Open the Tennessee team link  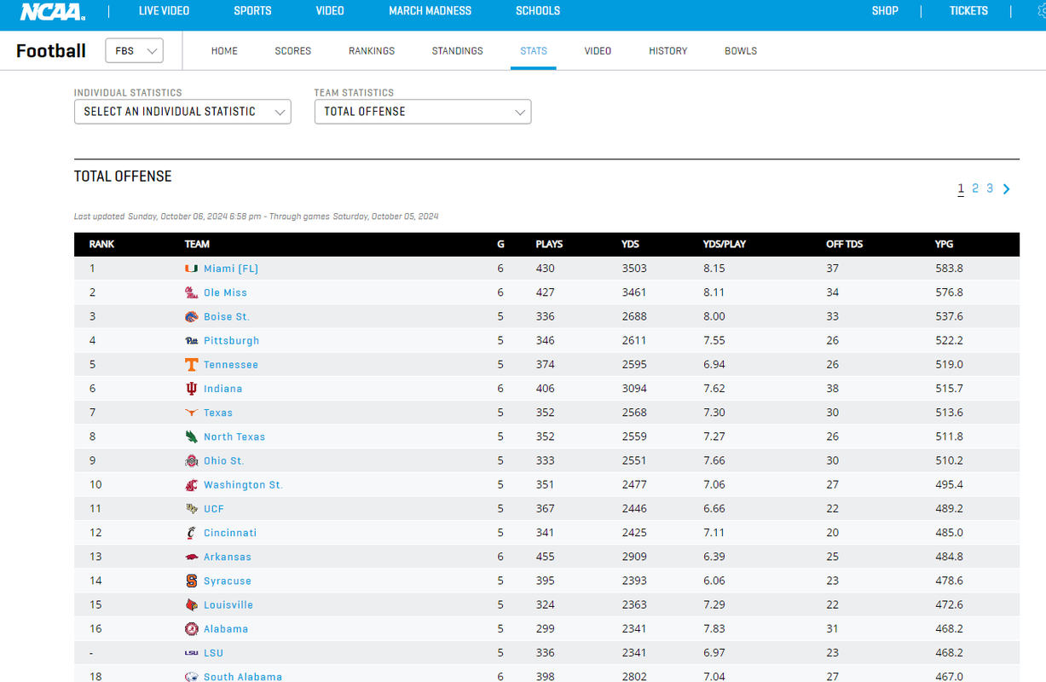pyautogui.click(x=231, y=365)
